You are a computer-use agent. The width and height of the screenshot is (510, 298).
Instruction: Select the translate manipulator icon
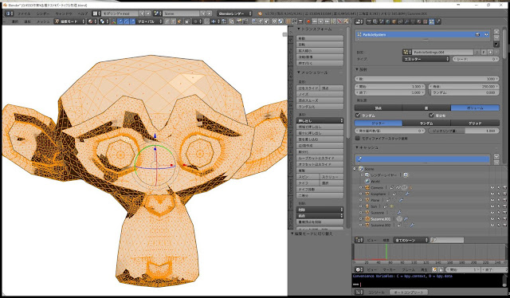point(120,22)
